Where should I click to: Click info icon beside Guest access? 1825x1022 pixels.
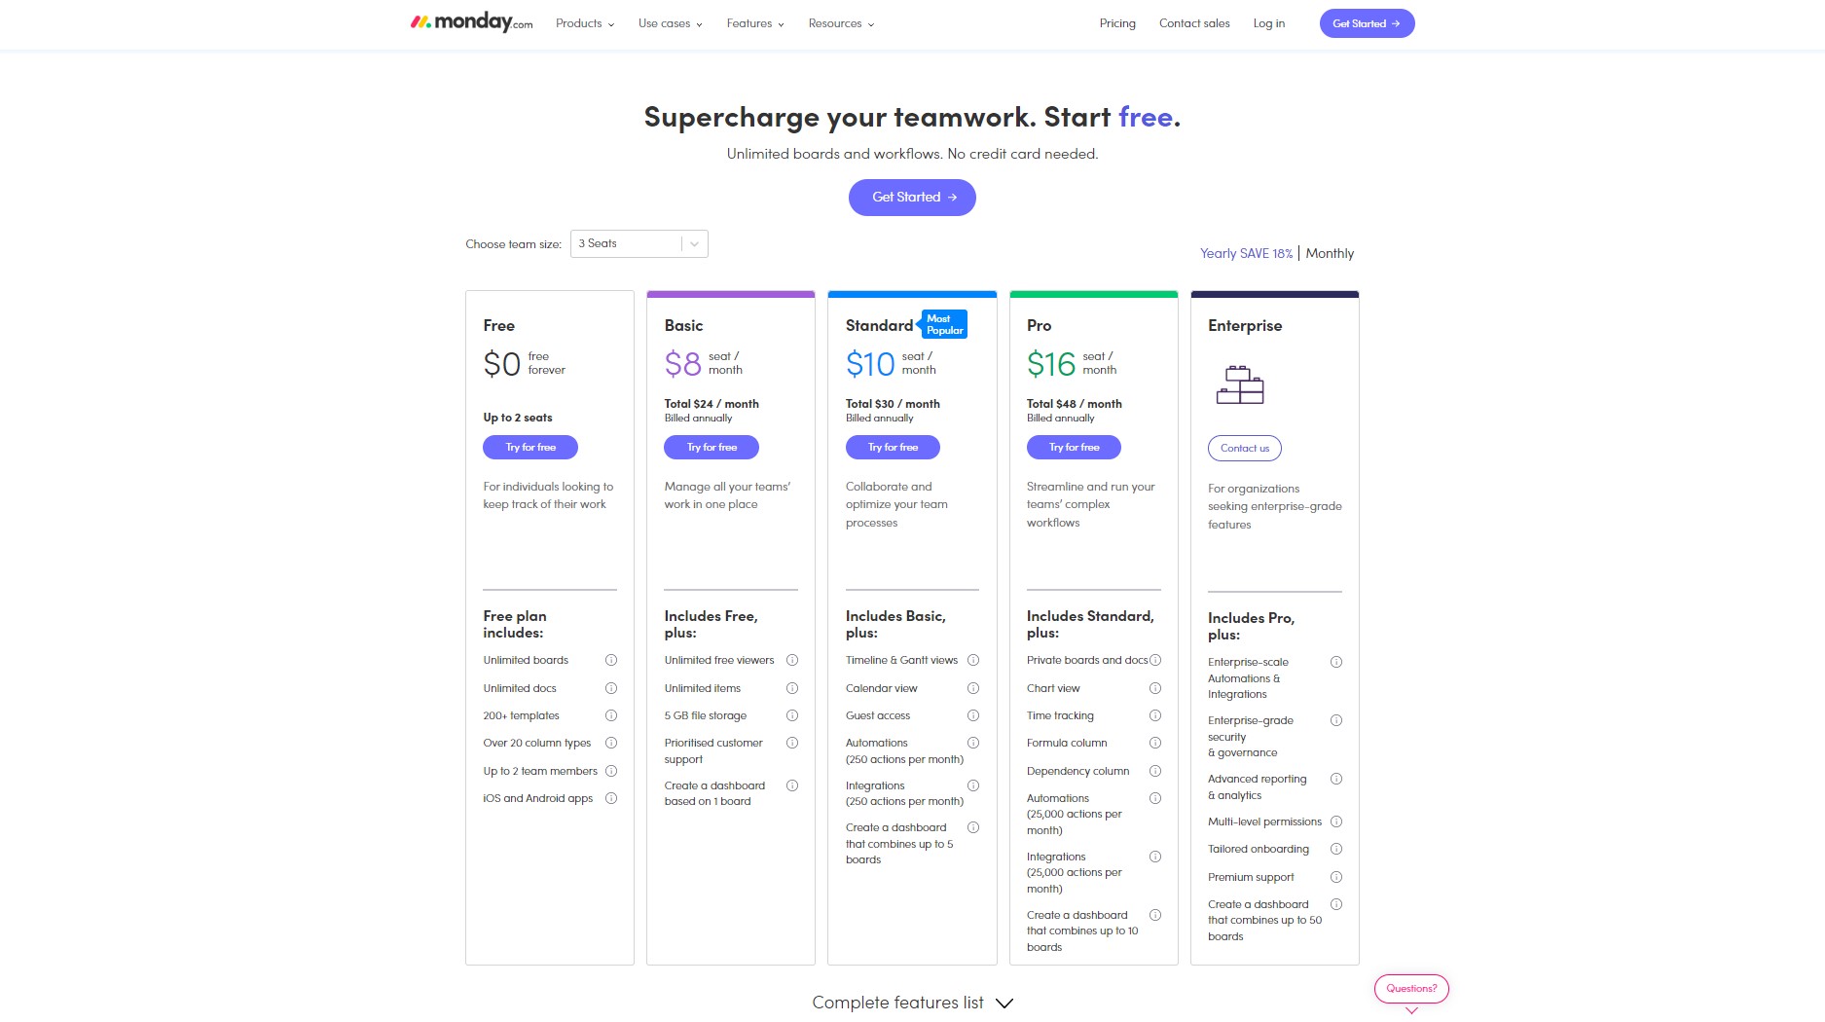[x=973, y=715]
